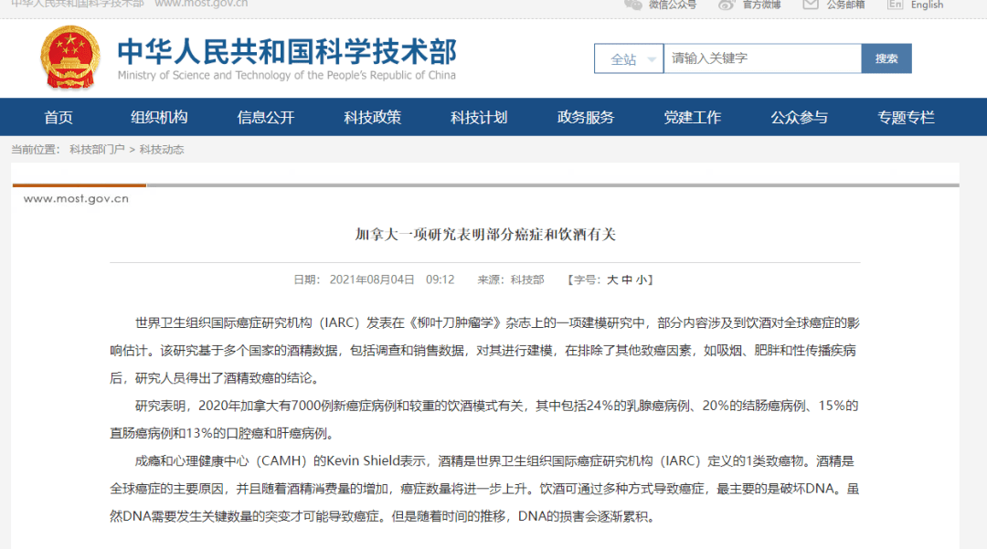Click 科技动态 breadcrumb link

tap(162, 149)
